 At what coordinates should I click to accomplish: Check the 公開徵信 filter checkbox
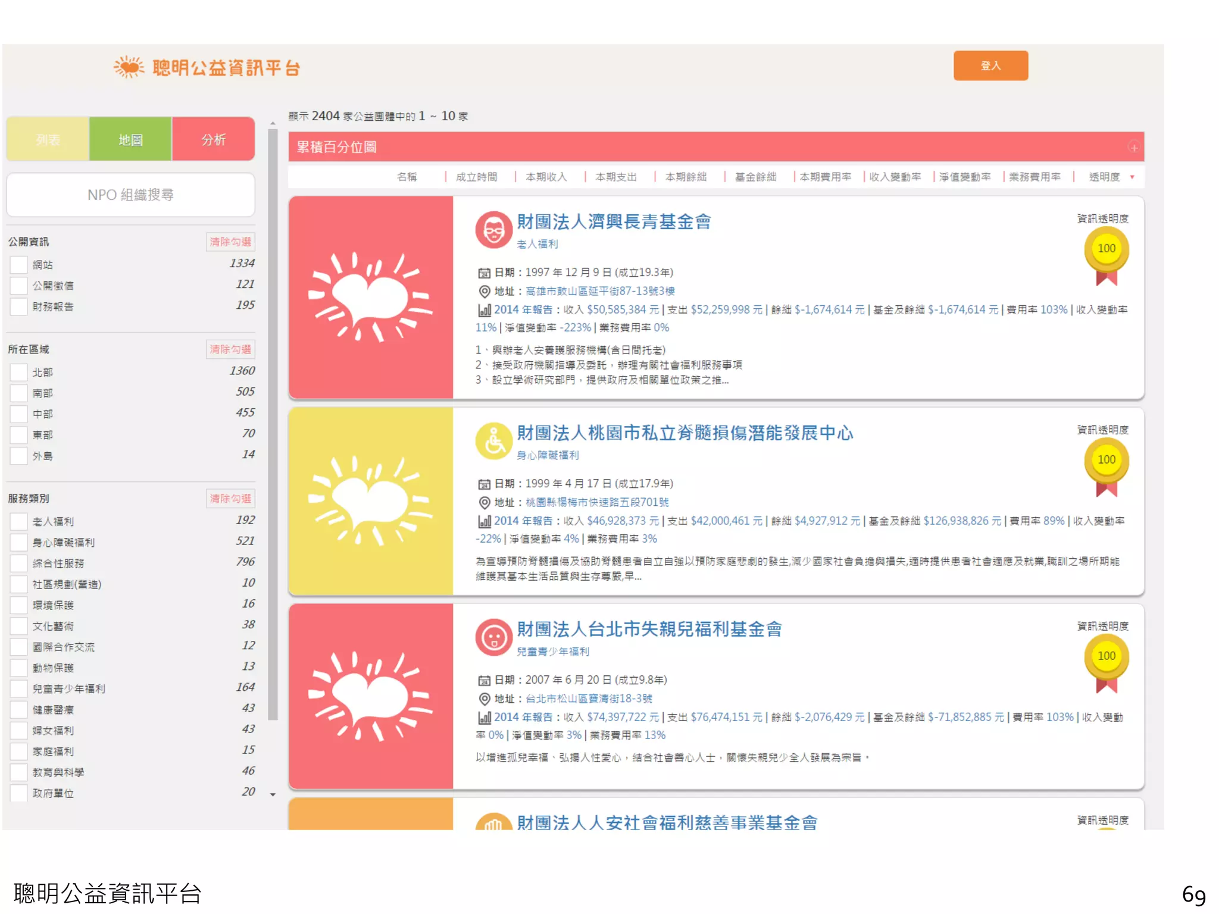coord(18,286)
